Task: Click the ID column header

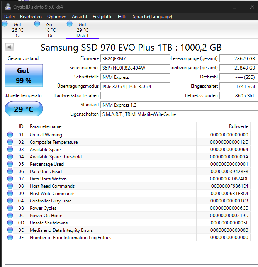Action: [21, 126]
